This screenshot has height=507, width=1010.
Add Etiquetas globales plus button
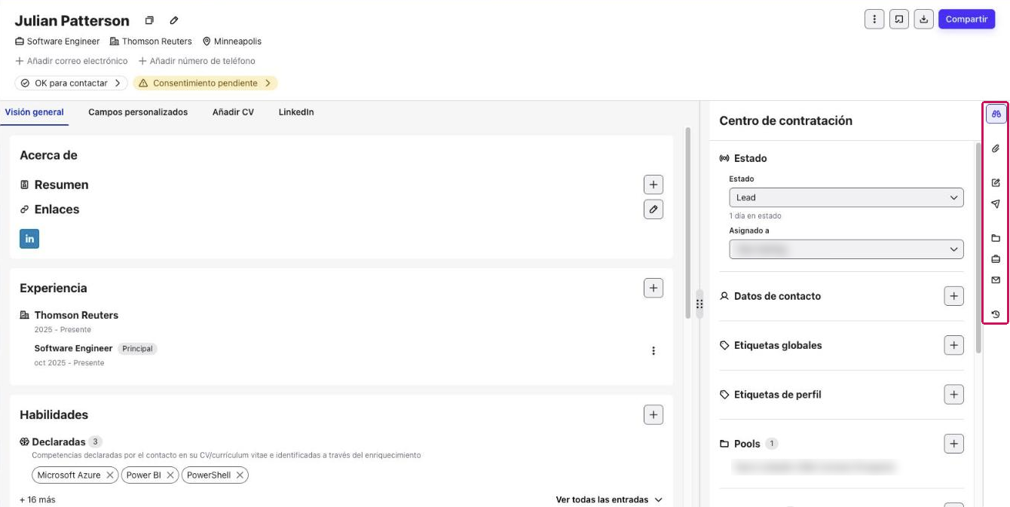tap(954, 345)
